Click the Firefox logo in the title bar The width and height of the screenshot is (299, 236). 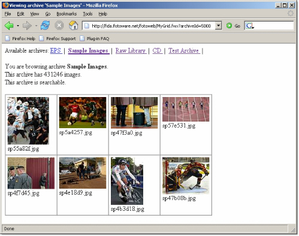click(5, 5)
